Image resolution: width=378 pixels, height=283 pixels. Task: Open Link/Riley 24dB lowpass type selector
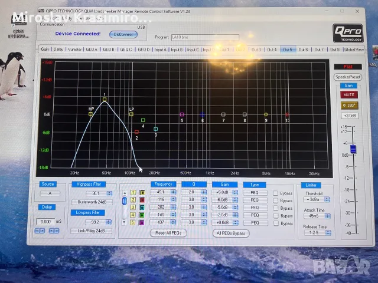[91, 231]
